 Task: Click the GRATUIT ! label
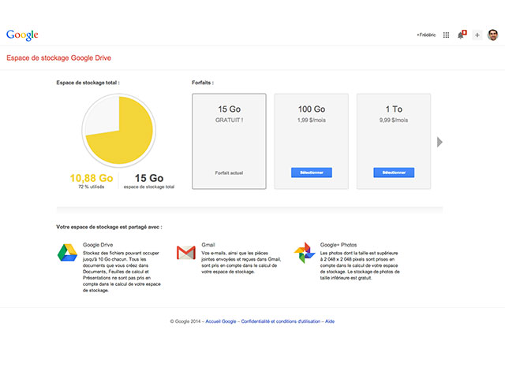point(229,120)
